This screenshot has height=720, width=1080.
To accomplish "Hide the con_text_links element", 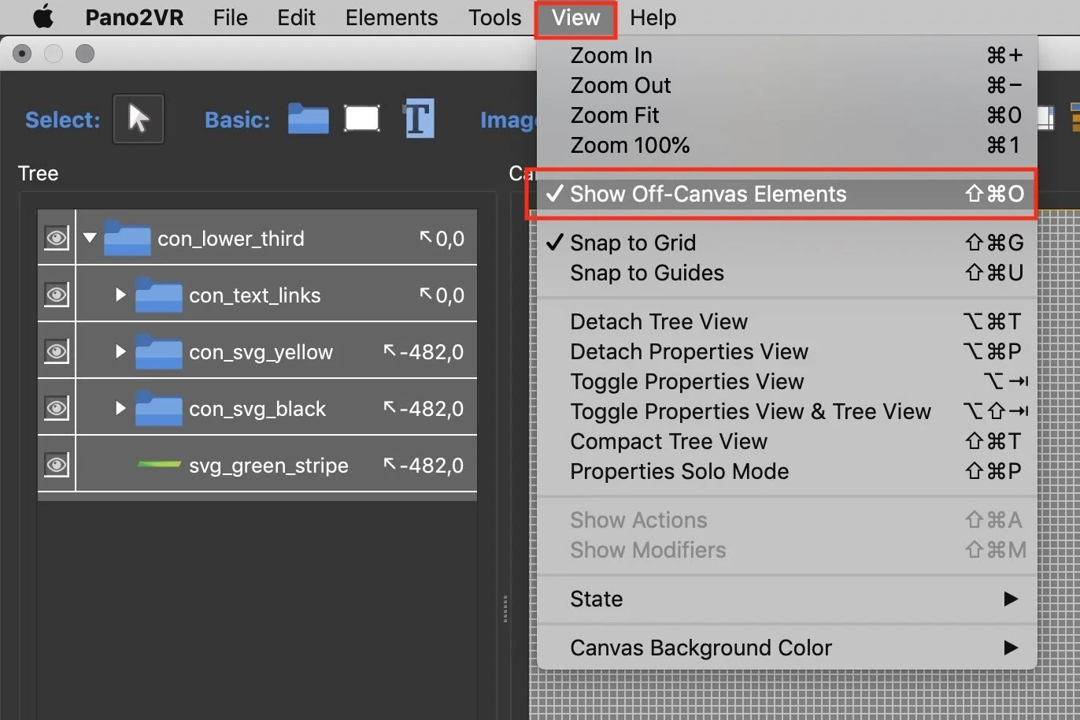I will pos(57,295).
